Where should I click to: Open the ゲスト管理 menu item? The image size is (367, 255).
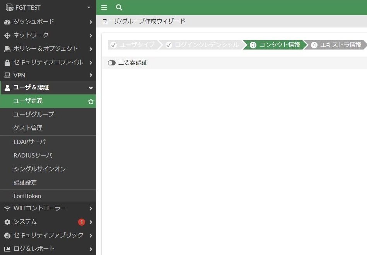48,128
